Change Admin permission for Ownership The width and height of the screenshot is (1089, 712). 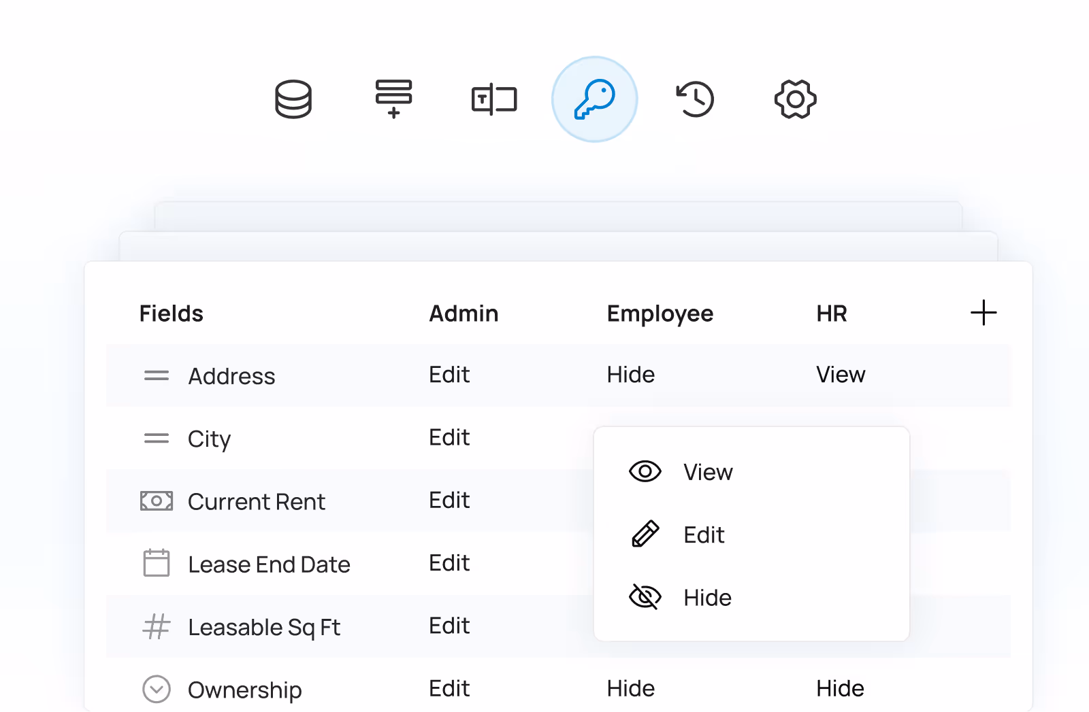click(x=449, y=688)
